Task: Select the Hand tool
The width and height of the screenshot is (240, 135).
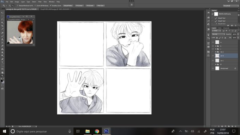Action: coord(2,73)
